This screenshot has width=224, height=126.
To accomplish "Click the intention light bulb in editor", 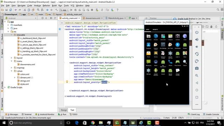I will coord(67,82).
